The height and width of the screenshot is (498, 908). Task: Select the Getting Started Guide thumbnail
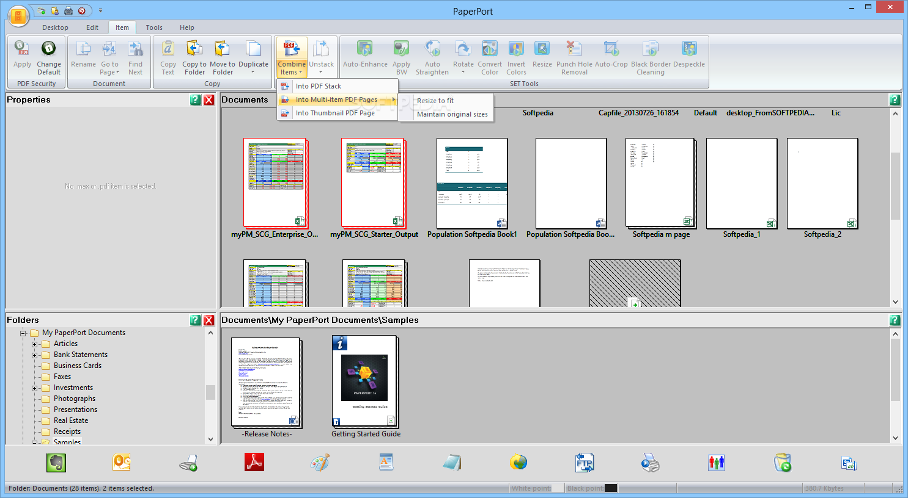[x=366, y=381]
